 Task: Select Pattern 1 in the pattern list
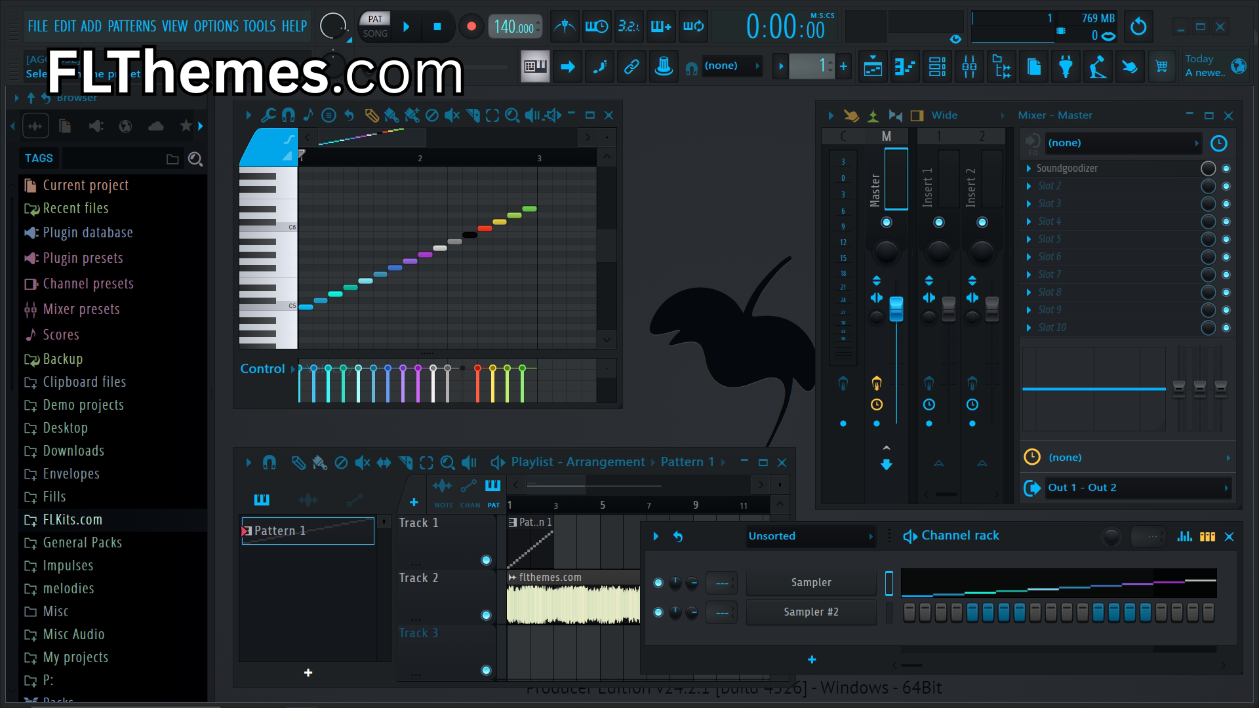click(x=308, y=531)
